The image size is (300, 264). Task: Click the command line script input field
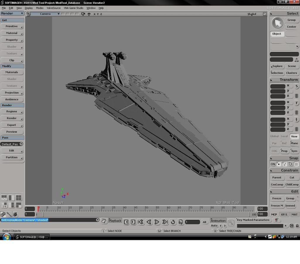tap(48, 220)
